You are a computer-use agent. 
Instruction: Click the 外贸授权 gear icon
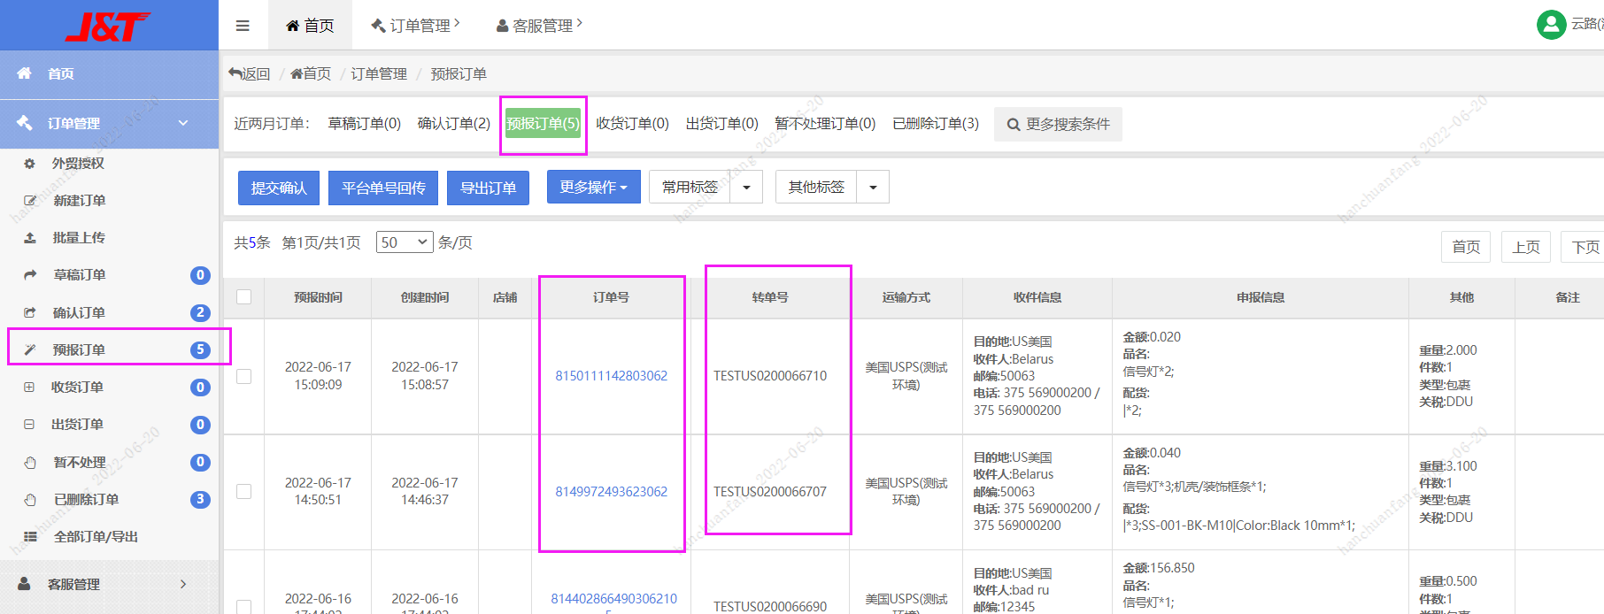point(30,164)
